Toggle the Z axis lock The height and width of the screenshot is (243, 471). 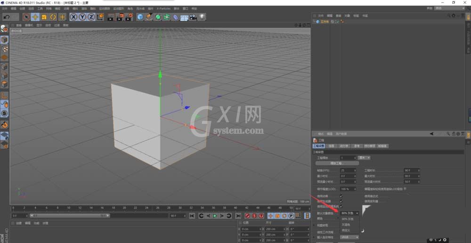click(x=91, y=17)
